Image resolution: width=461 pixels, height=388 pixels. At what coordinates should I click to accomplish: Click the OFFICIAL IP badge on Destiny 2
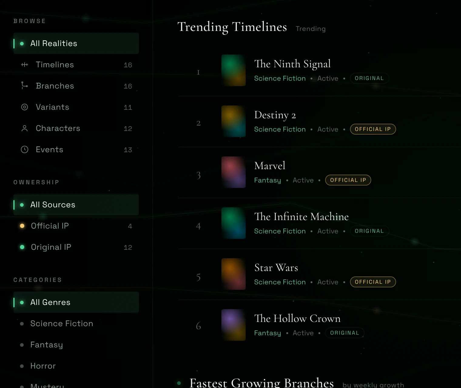pyautogui.click(x=373, y=129)
